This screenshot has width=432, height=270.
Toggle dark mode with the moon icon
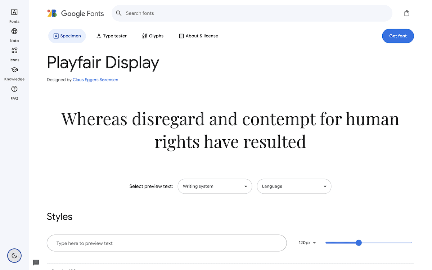[14, 256]
